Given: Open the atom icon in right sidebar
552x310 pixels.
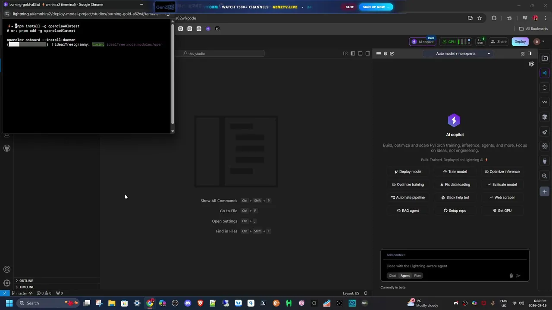Looking at the screenshot, I should point(545,146).
